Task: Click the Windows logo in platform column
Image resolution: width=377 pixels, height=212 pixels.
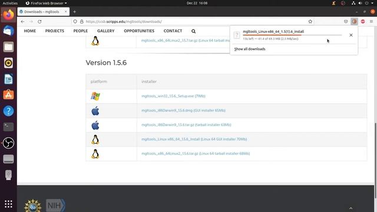Action: click(95, 96)
